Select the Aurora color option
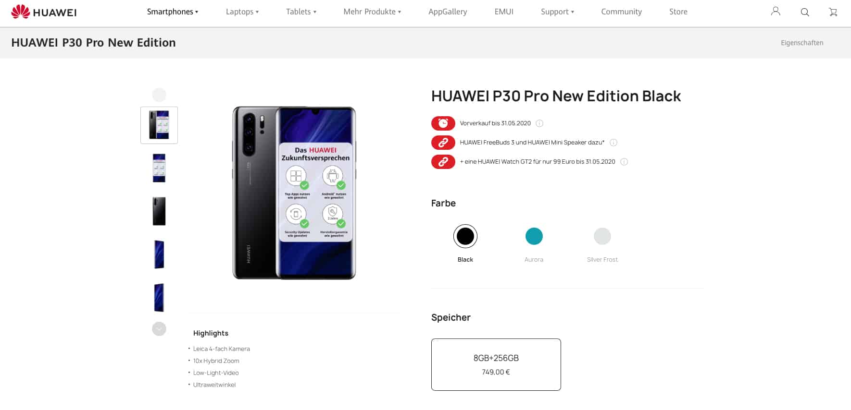The width and height of the screenshot is (851, 410). [534, 236]
